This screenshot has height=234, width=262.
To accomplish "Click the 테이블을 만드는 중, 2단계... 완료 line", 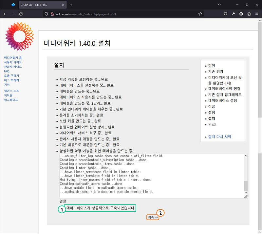I will (x=85, y=103).
